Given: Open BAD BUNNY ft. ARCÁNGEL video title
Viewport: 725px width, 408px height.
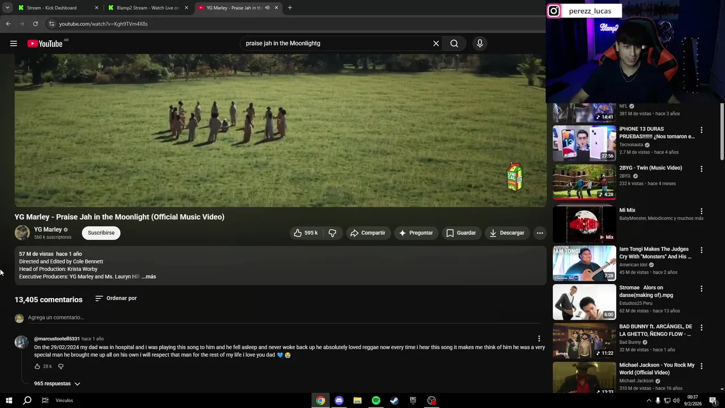Looking at the screenshot, I should (655, 330).
